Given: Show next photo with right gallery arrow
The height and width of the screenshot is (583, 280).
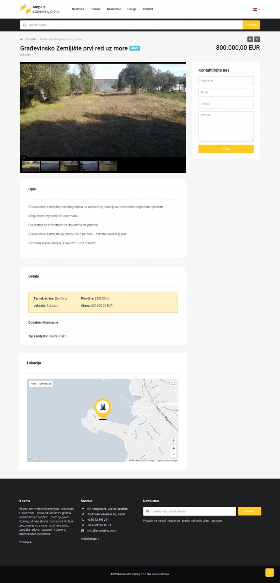Looking at the screenshot, I should tap(180, 111).
